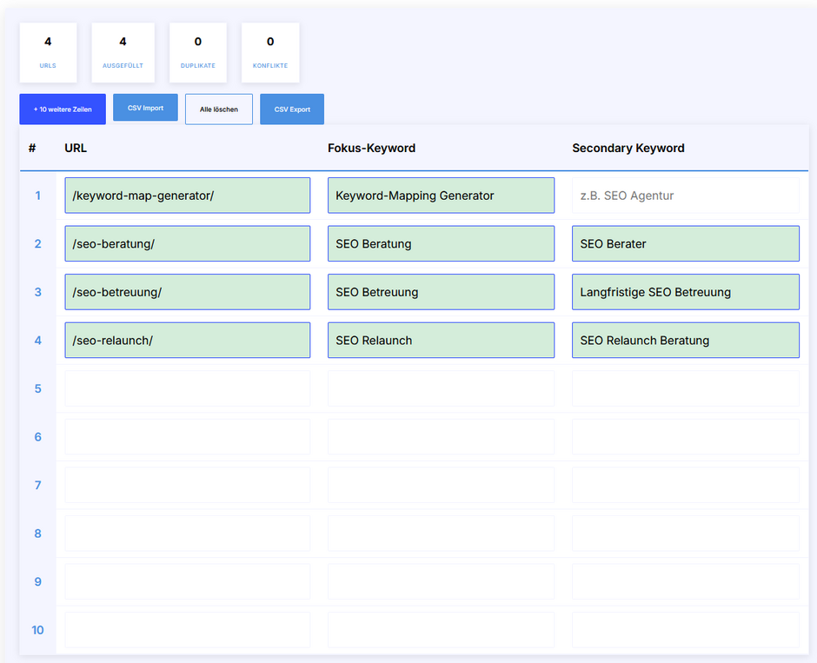This screenshot has height=663, width=817.
Task: Select the /keyword-map-generator/ URL field
Action: [187, 195]
